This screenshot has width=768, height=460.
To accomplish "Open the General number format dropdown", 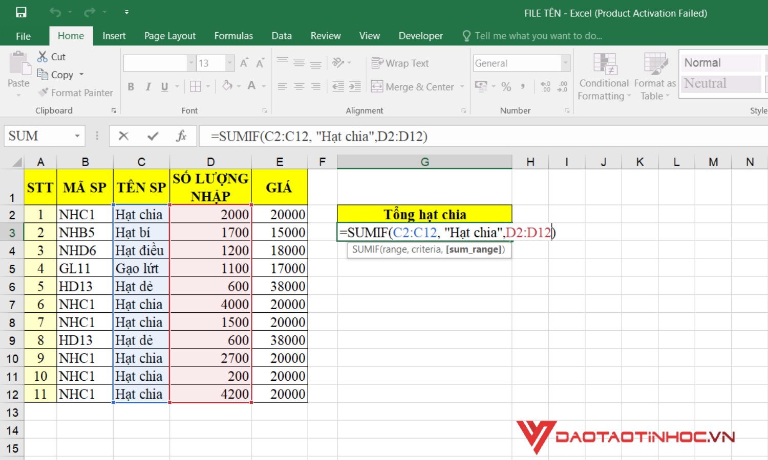I will pos(566,63).
